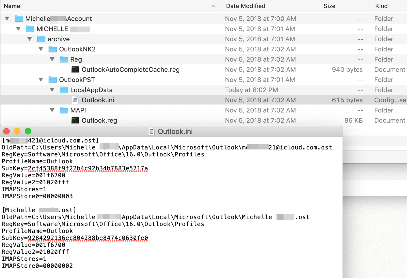Click the OutlookNK2 folder name

tap(77, 49)
